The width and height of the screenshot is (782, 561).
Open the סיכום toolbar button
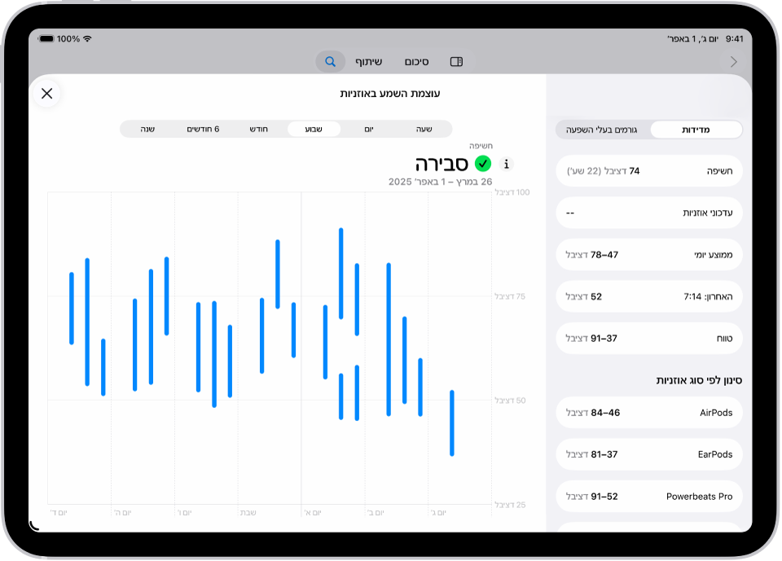416,62
